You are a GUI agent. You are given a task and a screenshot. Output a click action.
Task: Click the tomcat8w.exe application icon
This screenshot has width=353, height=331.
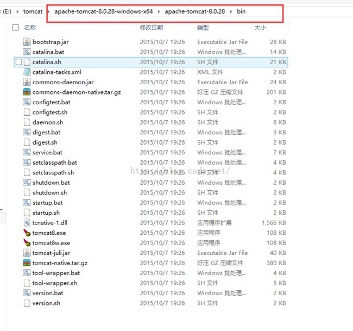tap(27, 242)
